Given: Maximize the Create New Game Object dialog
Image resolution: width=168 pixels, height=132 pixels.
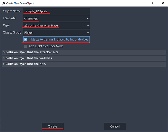Looking at the screenshot, I should [153, 3].
